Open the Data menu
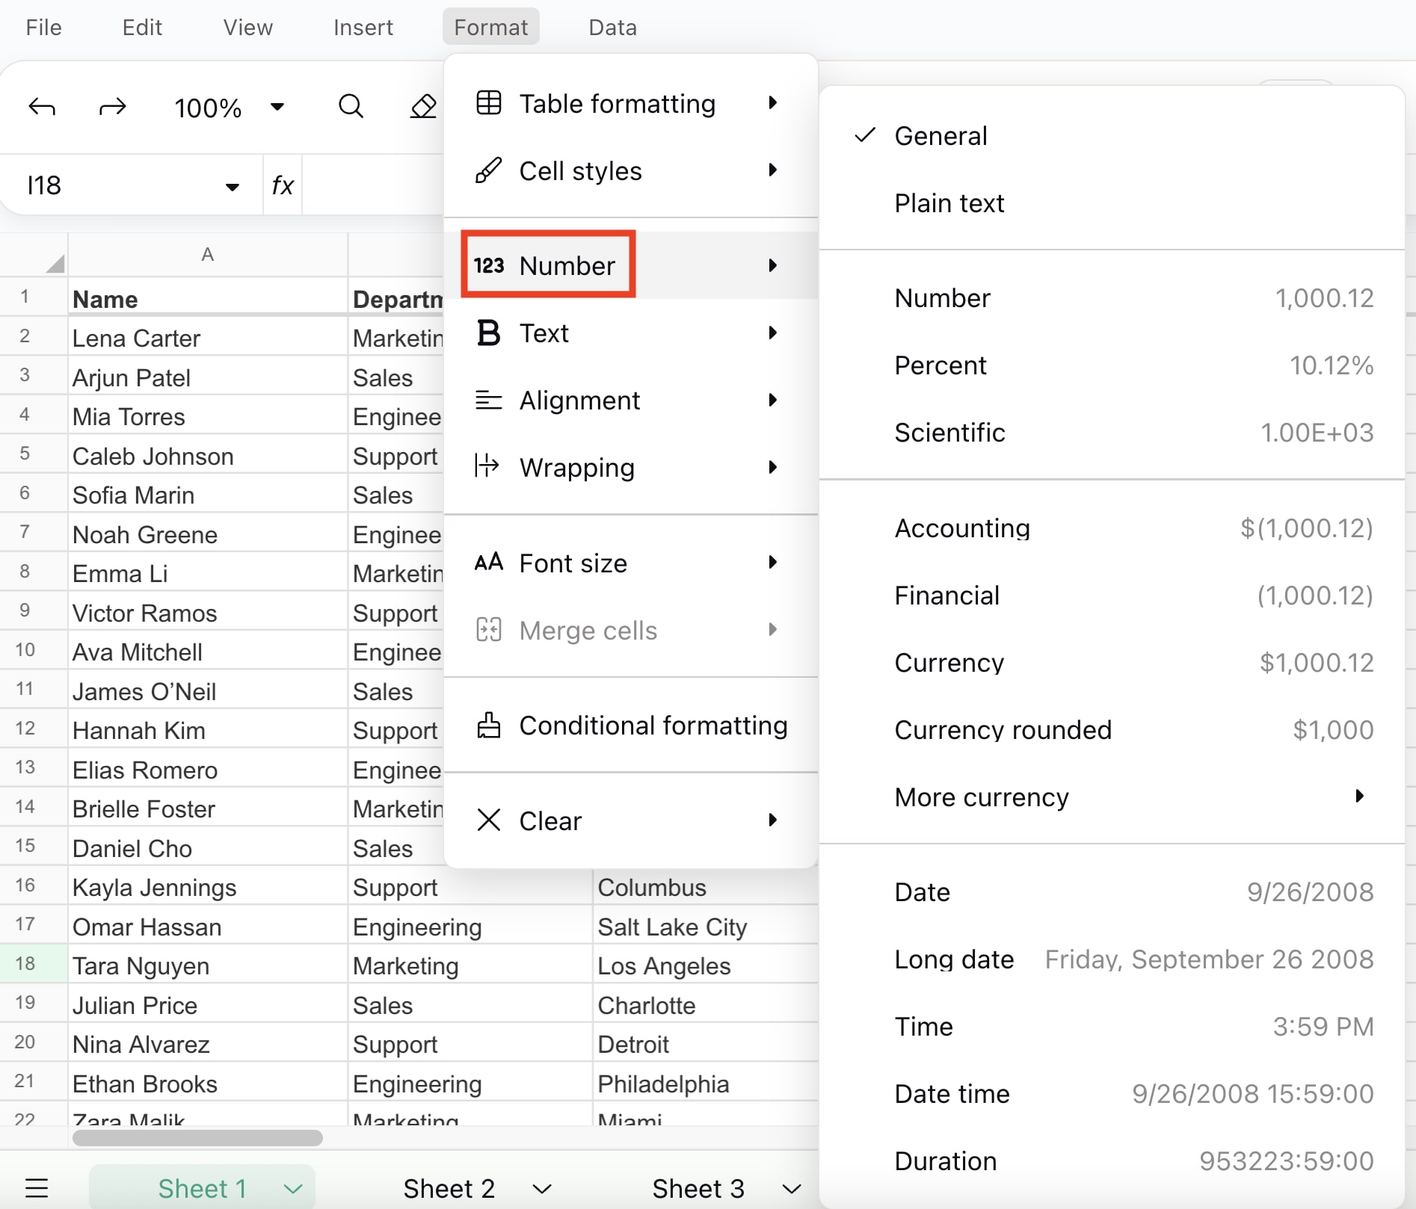Image resolution: width=1416 pixels, height=1209 pixels. (x=612, y=27)
